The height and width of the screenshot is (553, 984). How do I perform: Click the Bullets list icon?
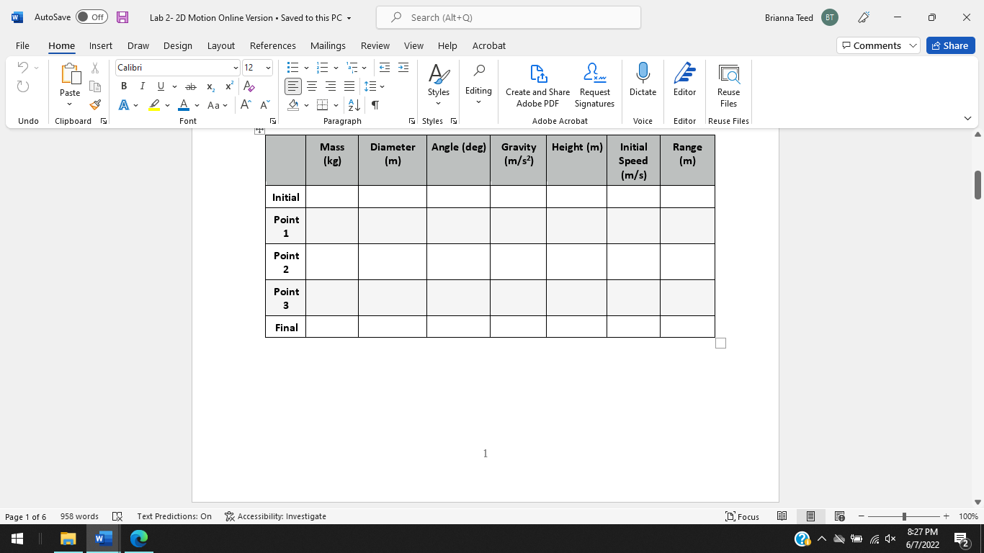[x=292, y=68]
